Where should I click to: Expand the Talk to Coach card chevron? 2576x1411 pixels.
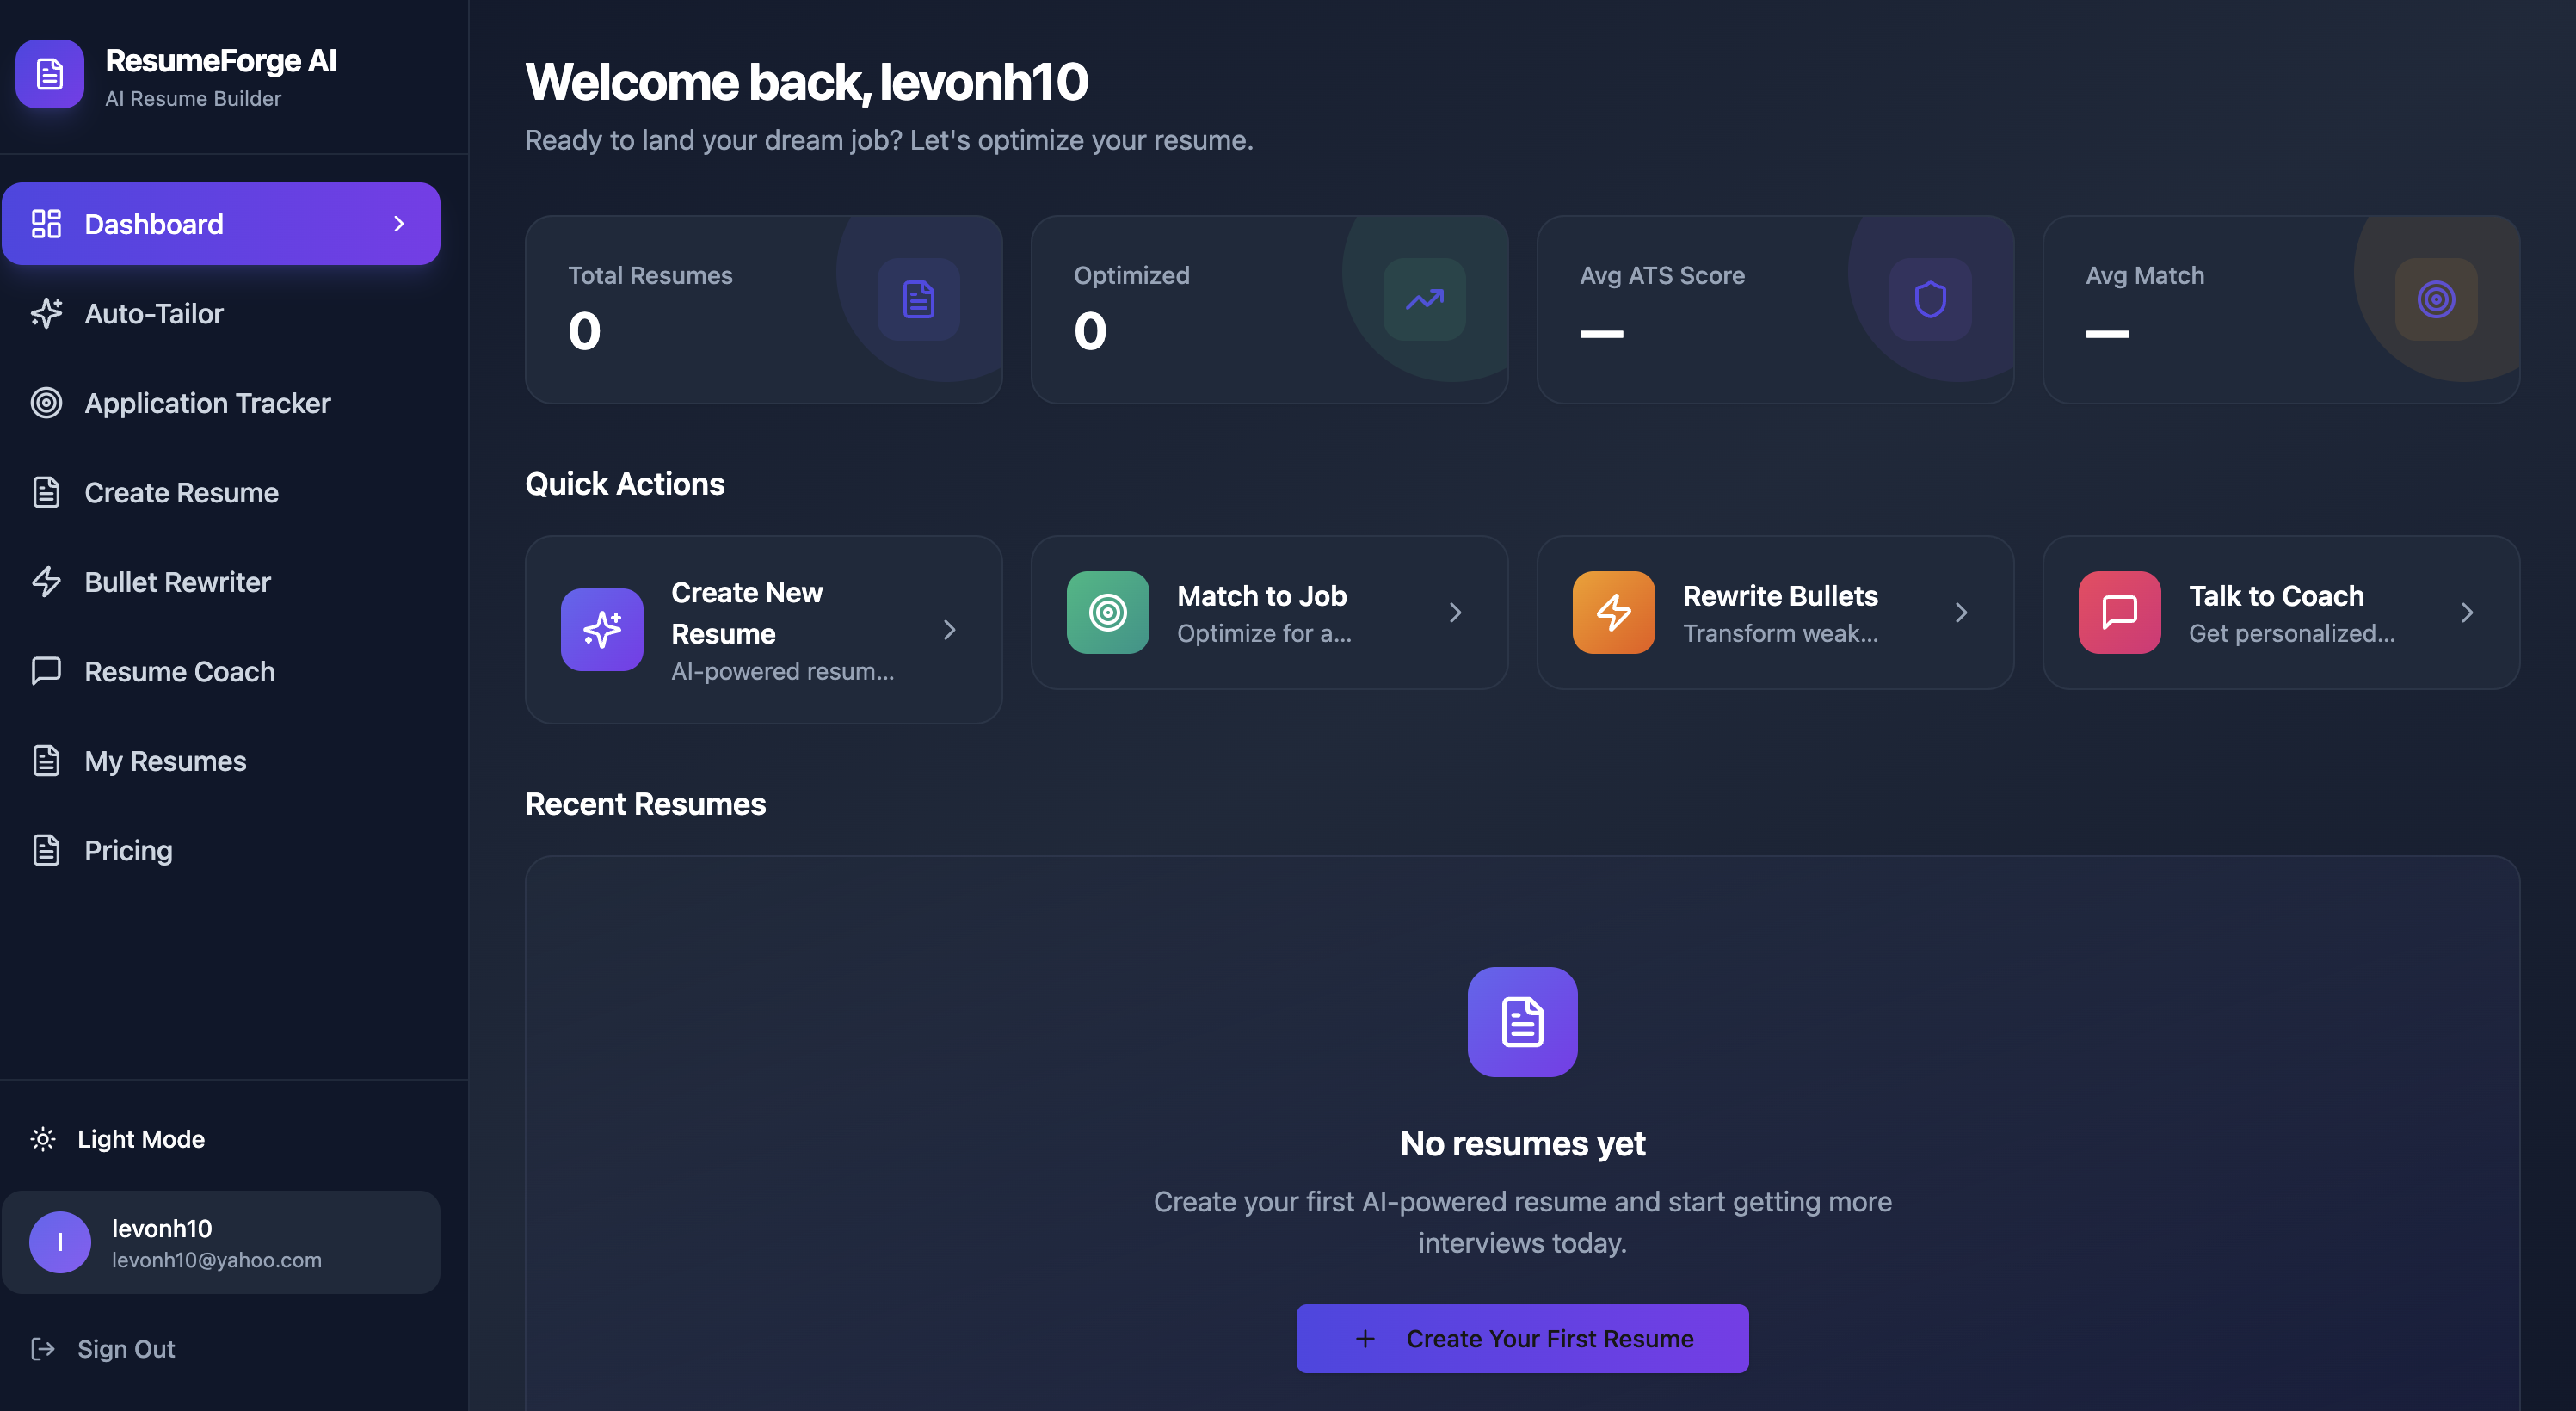pos(2468,612)
